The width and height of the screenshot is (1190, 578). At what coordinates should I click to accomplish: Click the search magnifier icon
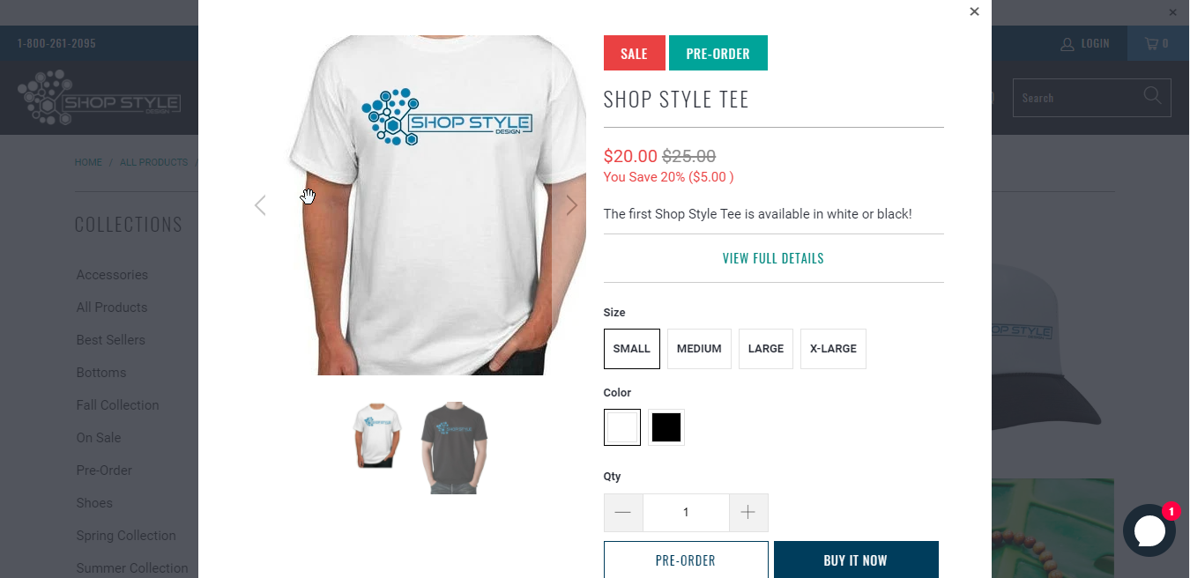pos(1152,95)
